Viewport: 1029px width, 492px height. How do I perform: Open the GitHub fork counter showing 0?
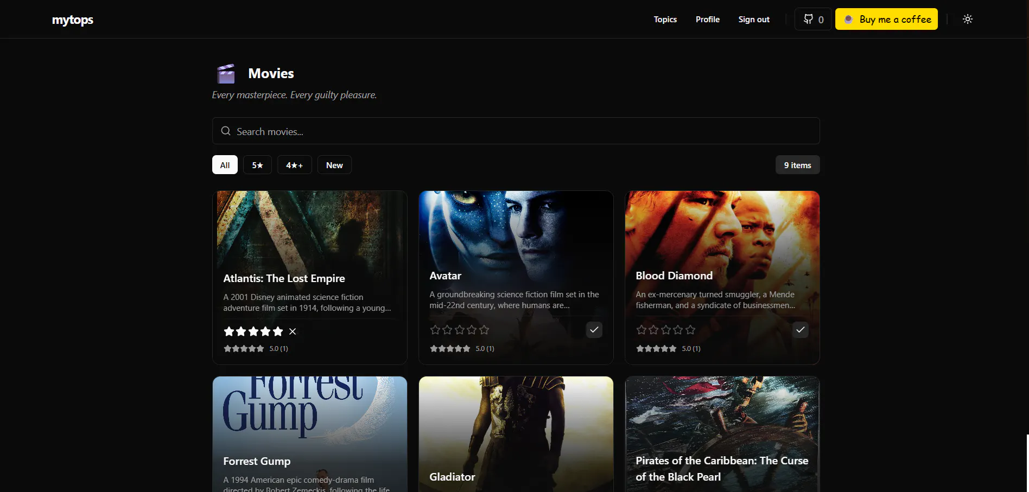coord(813,19)
